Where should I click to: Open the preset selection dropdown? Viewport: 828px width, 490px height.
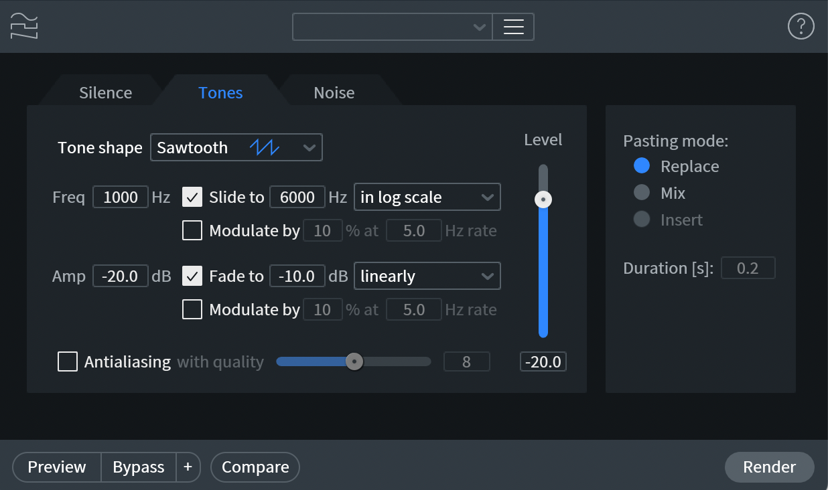tap(393, 27)
